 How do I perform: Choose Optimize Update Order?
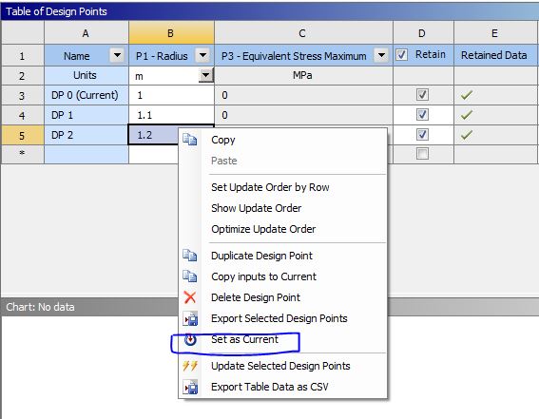(282, 229)
